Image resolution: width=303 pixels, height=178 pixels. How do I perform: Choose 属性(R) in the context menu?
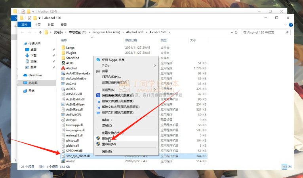click(x=126, y=151)
